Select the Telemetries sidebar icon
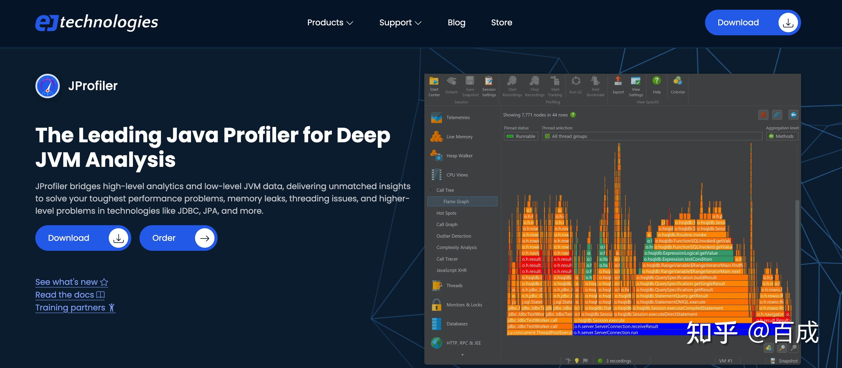This screenshot has width=842, height=368. click(x=436, y=118)
